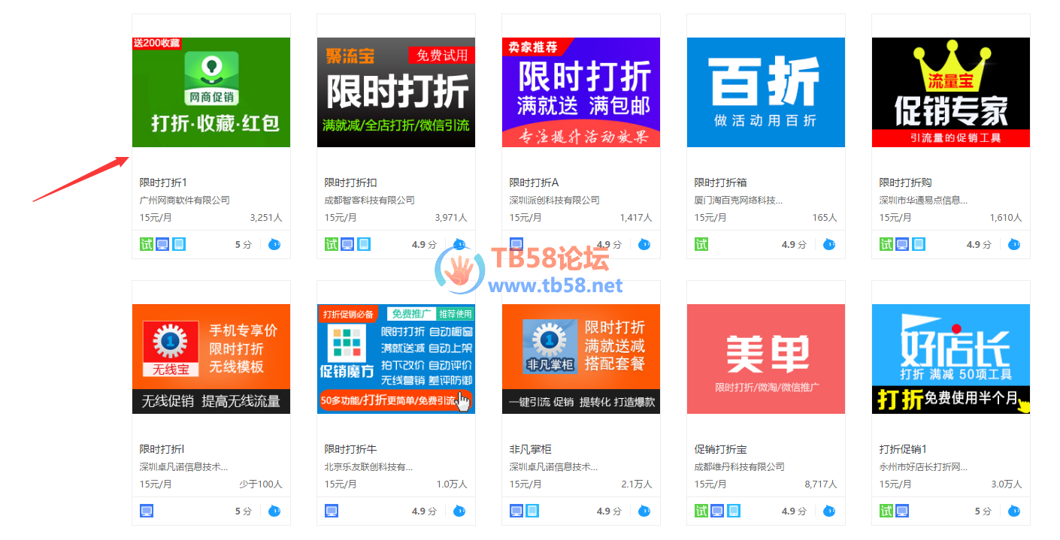Click the PC monitor icon on the 少于100人 card
1060x540 pixels.
pos(147,511)
